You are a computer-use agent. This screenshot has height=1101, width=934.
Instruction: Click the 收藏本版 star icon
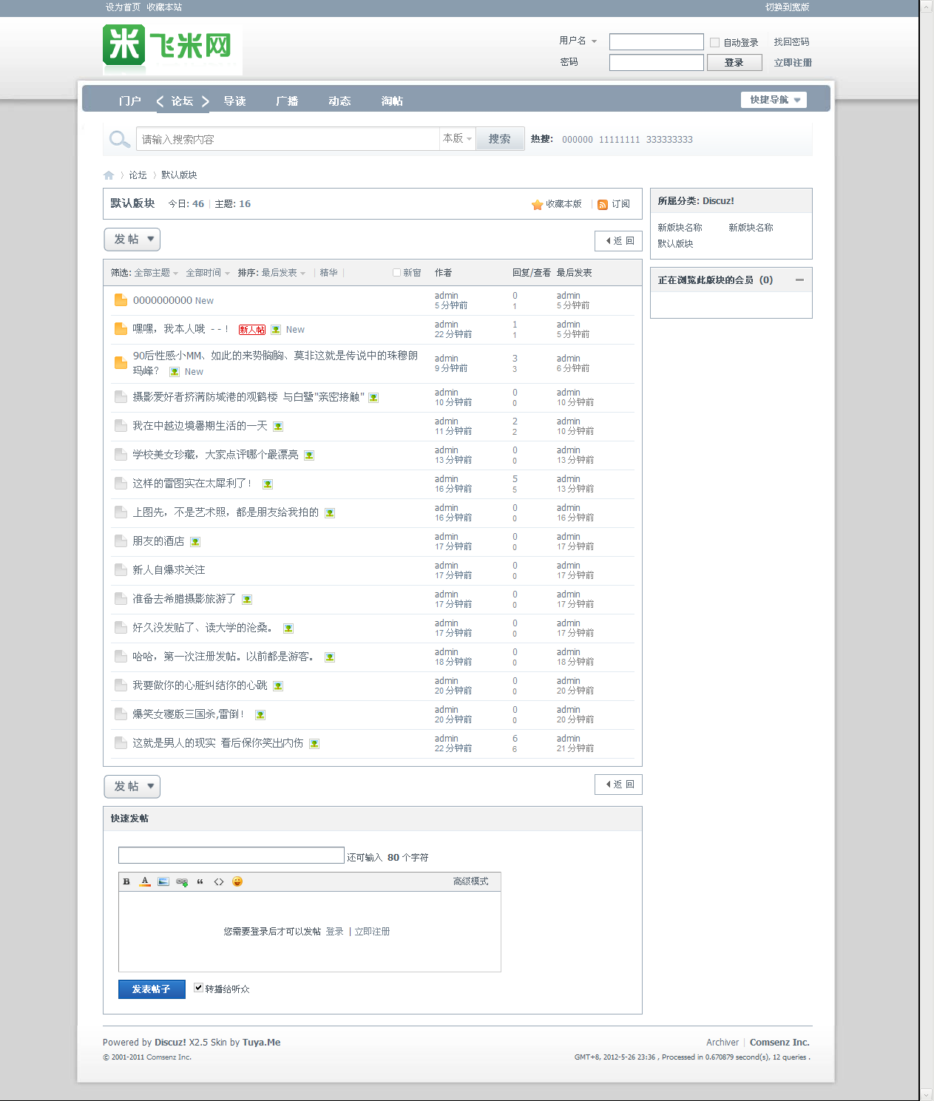pyautogui.click(x=538, y=205)
